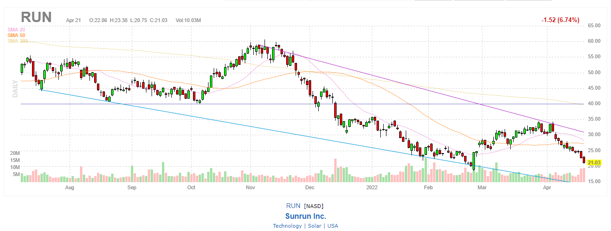The height and width of the screenshot is (231, 611).
Task: Click the [NASD] exchange label
Action: click(x=314, y=206)
